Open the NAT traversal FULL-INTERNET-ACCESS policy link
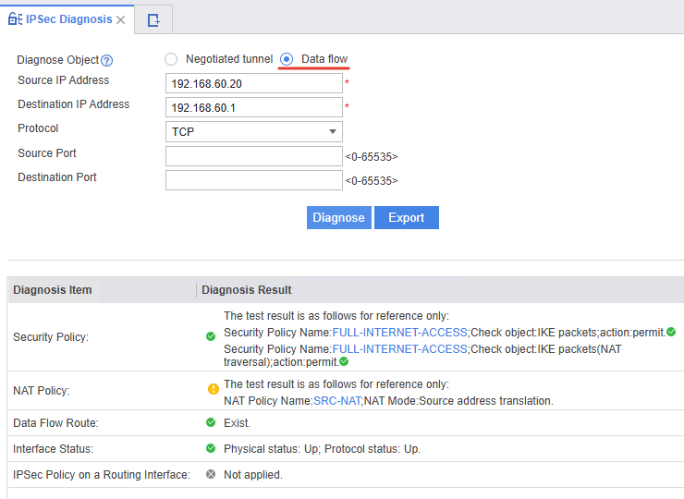684x499 pixels. [399, 348]
